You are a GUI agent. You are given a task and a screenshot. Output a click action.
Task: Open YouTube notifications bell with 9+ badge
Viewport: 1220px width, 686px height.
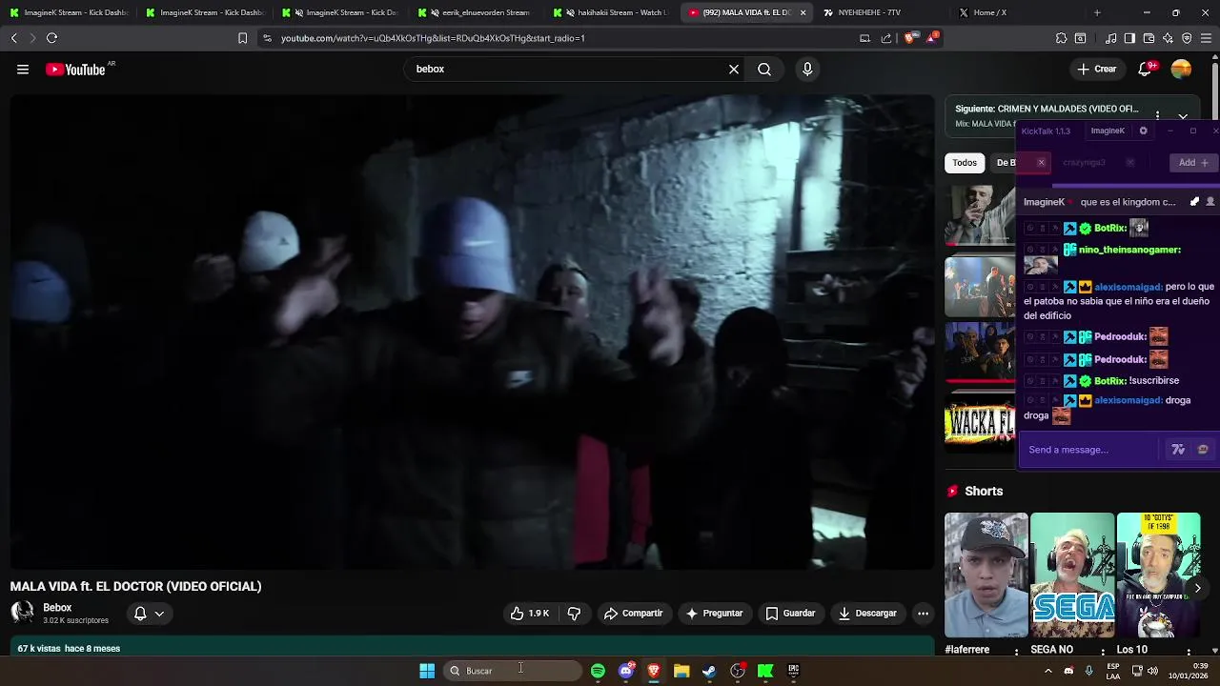tap(1146, 69)
